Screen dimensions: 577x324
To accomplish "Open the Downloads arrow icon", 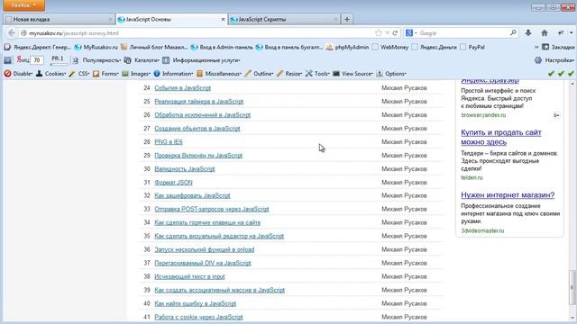I will (528, 33).
